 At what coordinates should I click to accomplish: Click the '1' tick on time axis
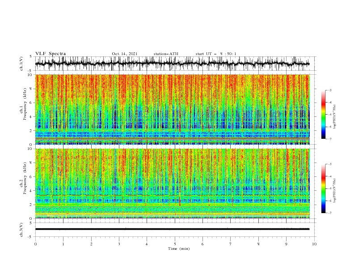point(63,244)
